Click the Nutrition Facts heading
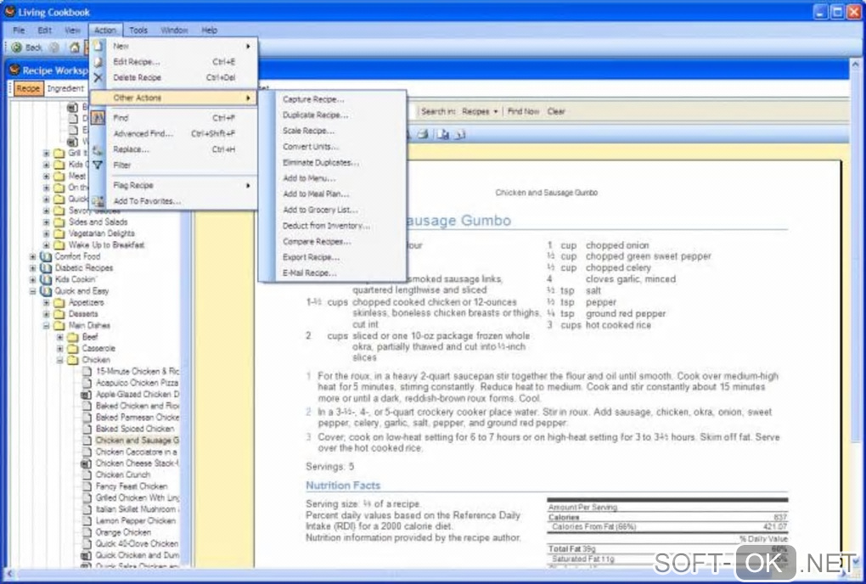Viewport: 866px width, 584px height. [x=343, y=486]
